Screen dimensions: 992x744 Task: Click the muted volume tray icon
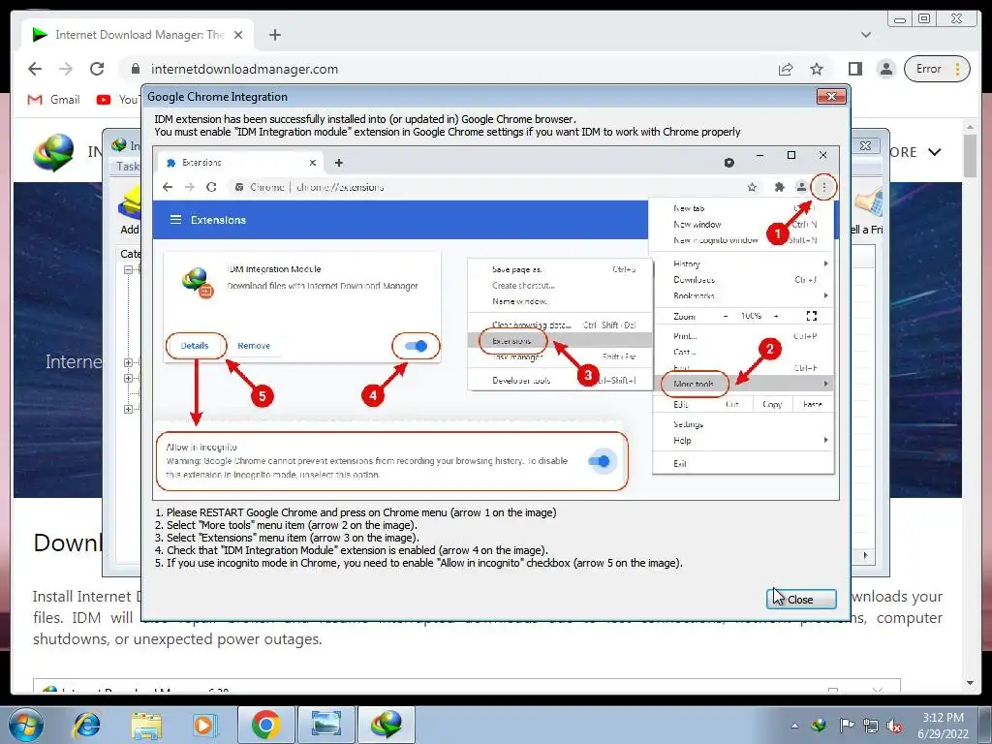tap(894, 726)
